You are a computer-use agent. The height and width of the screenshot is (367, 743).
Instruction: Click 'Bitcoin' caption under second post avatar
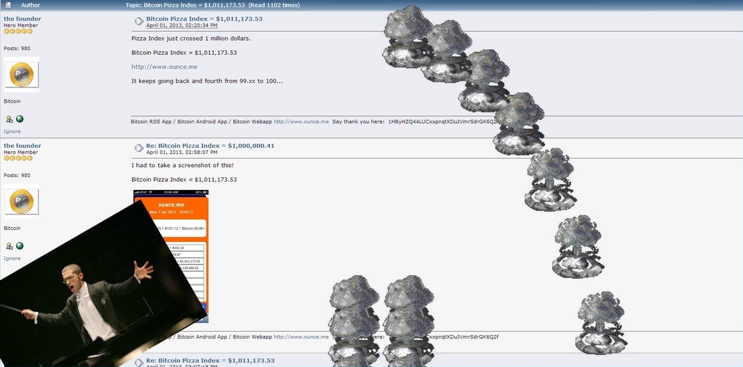[12, 228]
